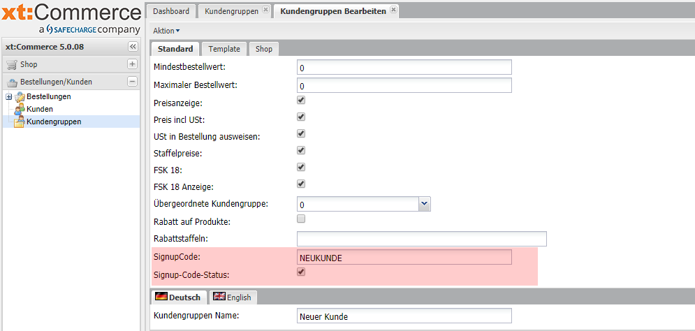Click the SignupCode input field
Viewport: 695px width, 331px height.
click(x=404, y=258)
